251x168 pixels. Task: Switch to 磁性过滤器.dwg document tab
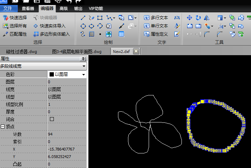click(21, 52)
